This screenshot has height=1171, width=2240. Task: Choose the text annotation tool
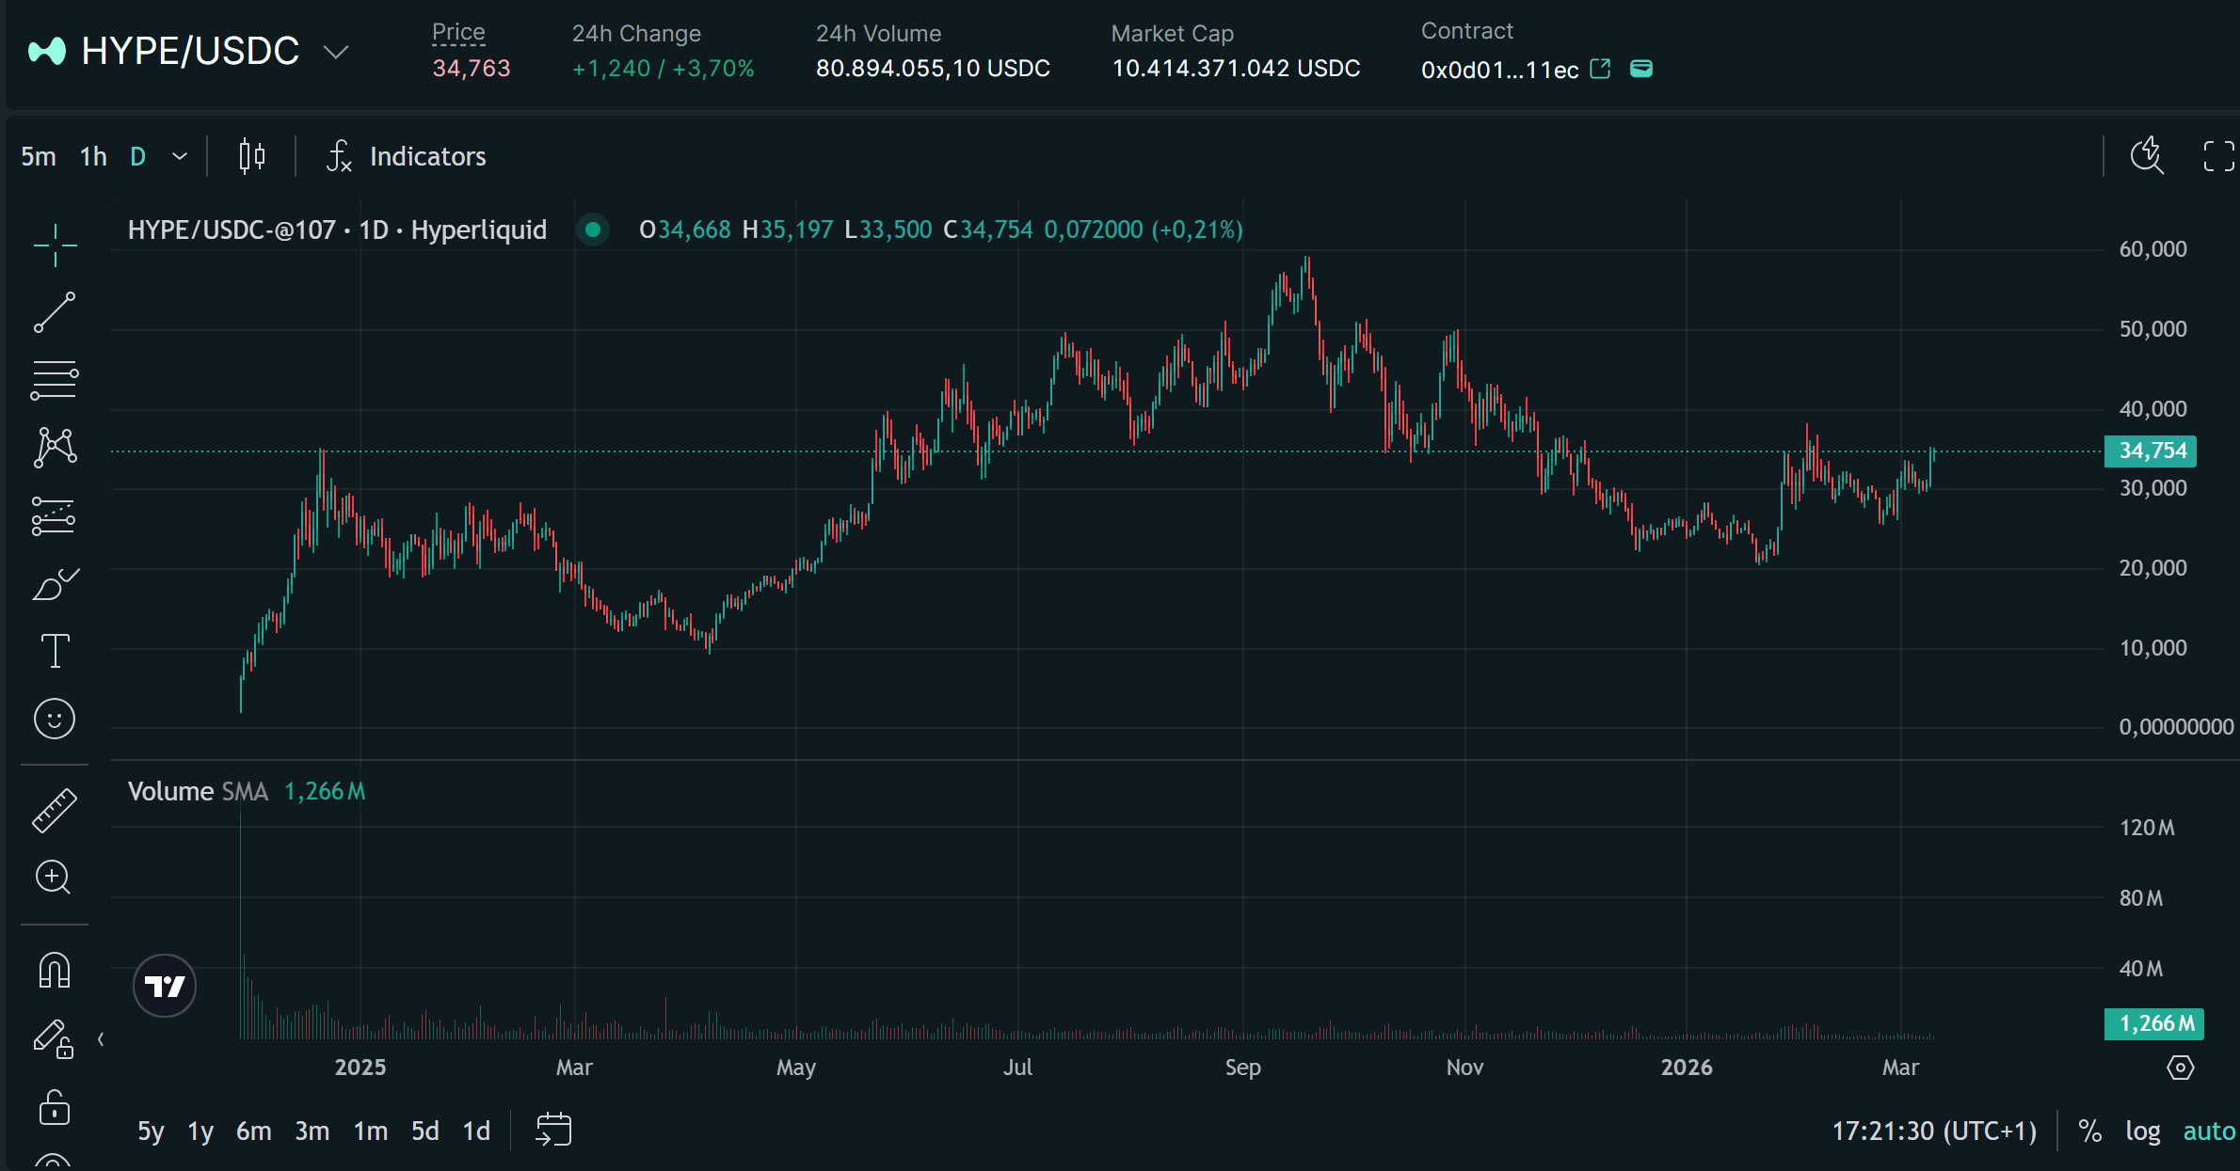tap(55, 651)
